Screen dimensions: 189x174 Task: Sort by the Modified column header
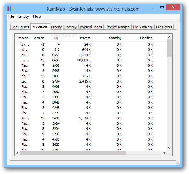click(x=139, y=38)
